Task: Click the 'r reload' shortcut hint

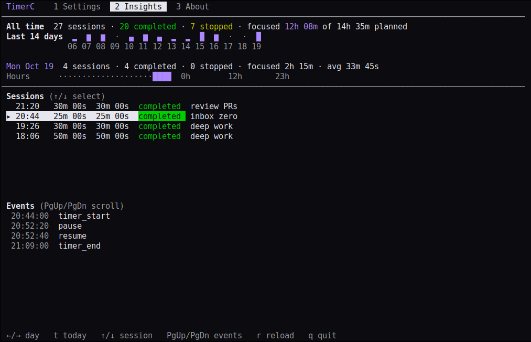Action: 275,336
